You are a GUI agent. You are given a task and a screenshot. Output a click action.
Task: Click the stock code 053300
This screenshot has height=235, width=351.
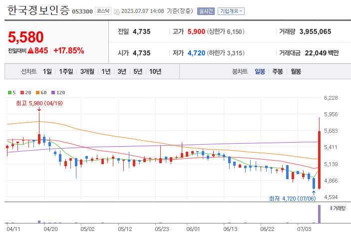click(82, 11)
